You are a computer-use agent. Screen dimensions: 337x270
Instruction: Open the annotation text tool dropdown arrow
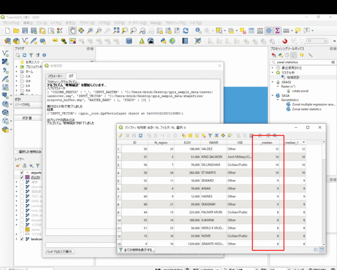click(x=312, y=31)
